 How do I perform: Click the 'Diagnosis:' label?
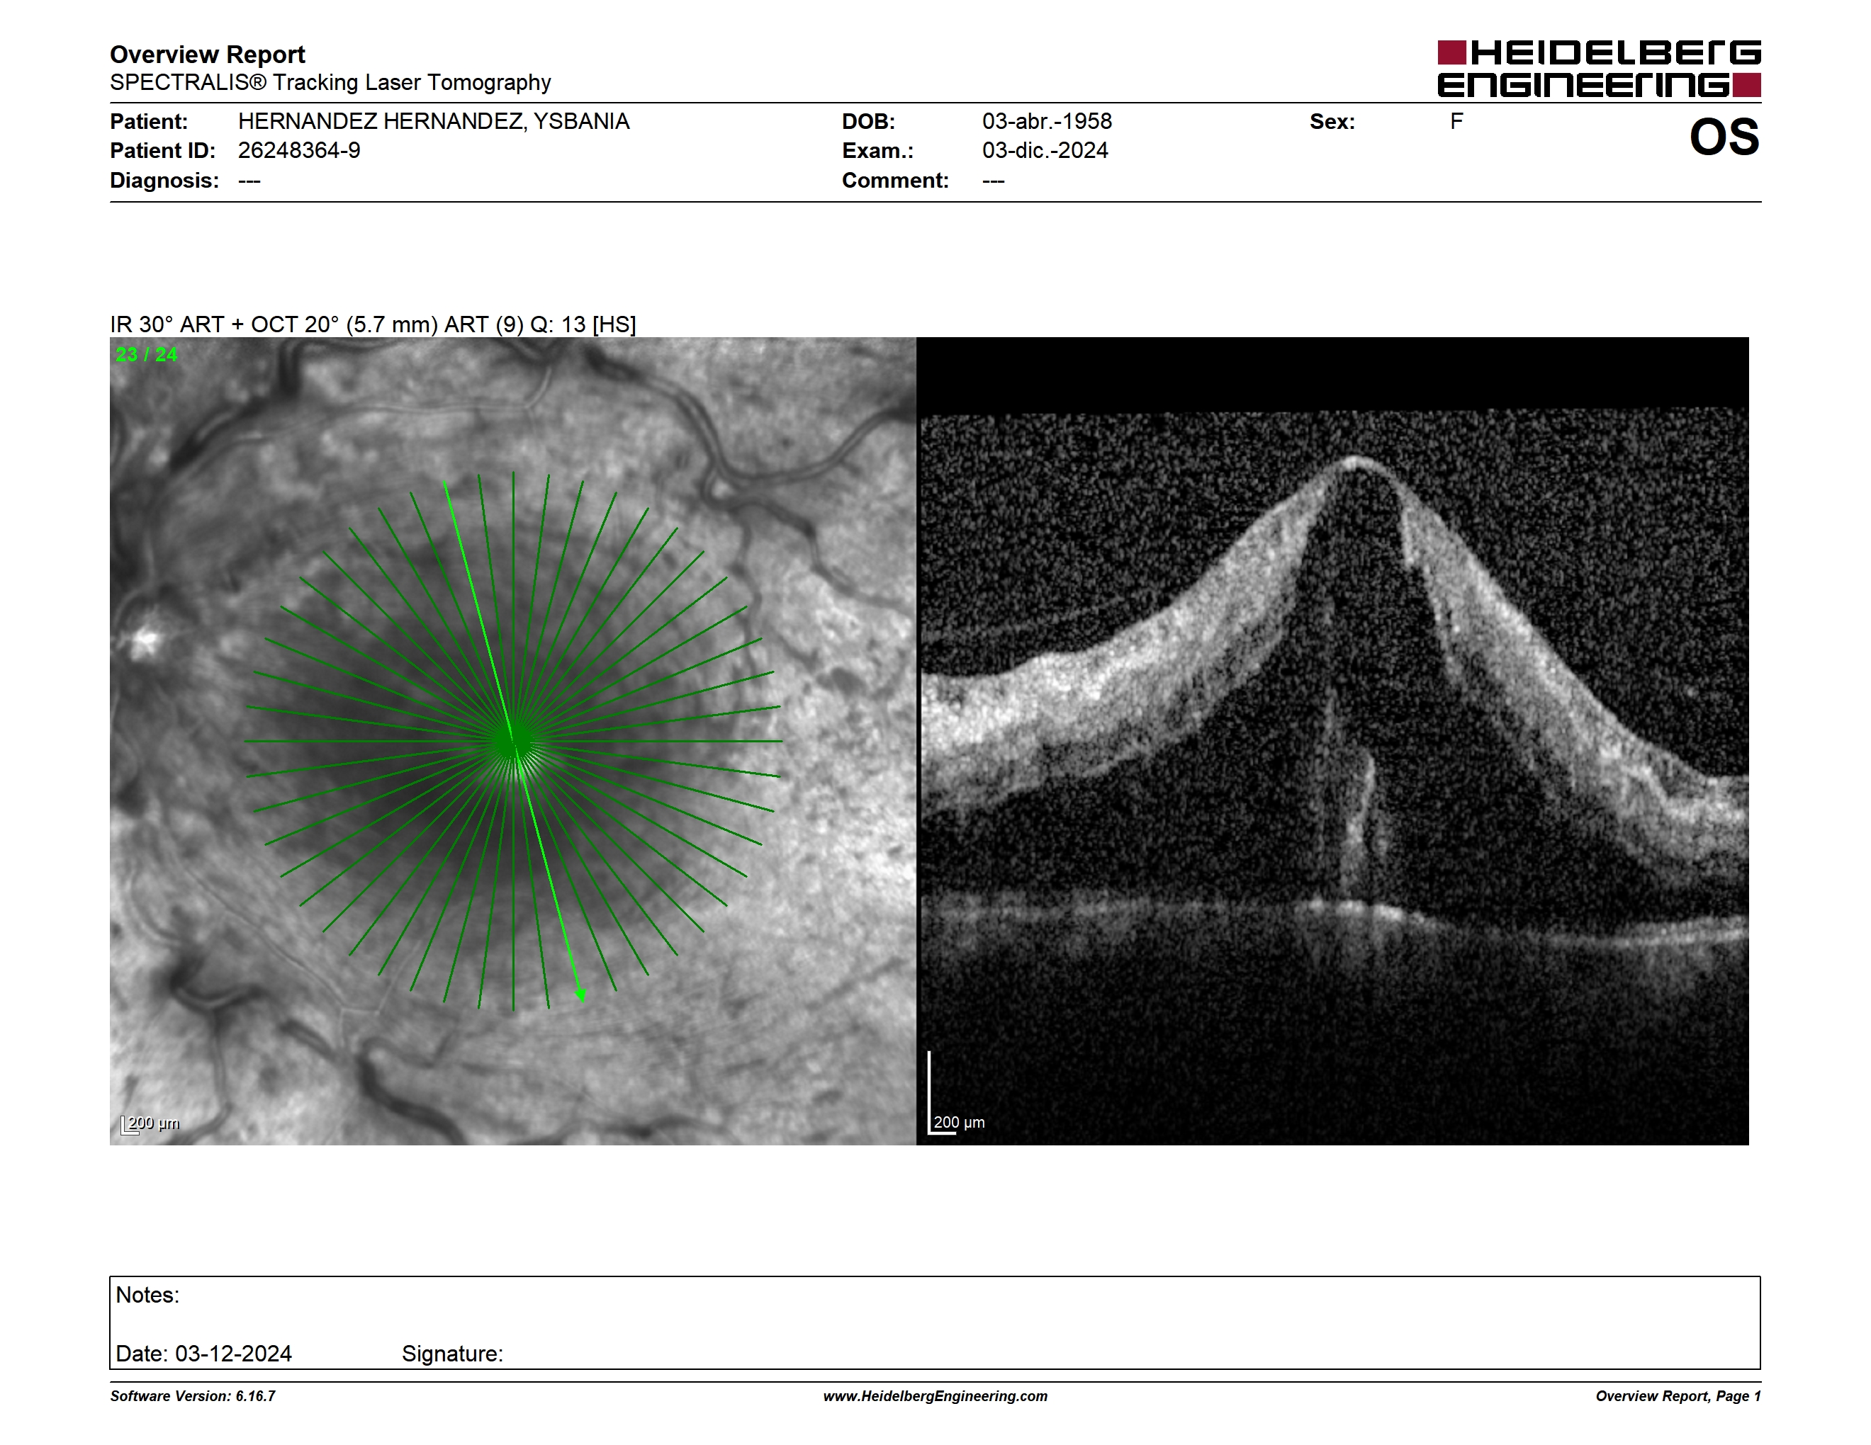pyautogui.click(x=164, y=181)
